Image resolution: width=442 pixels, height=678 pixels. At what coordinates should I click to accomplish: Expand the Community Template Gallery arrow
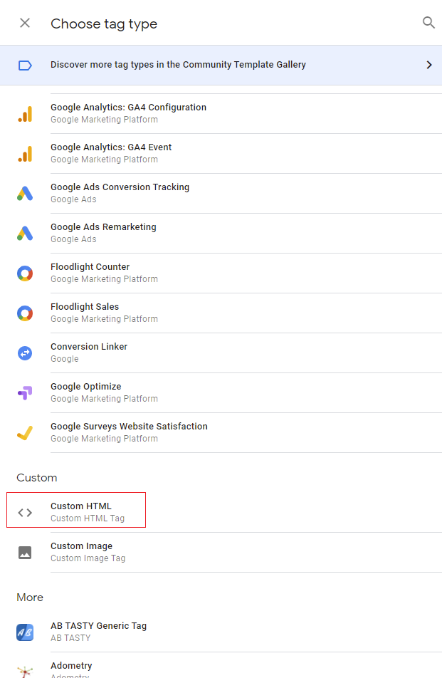(x=428, y=65)
